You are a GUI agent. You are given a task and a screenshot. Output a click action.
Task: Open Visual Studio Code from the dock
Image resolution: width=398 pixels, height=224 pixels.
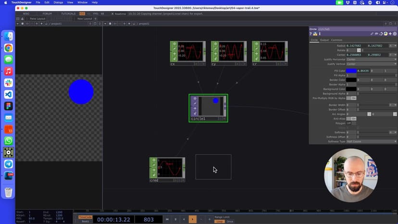8,95
